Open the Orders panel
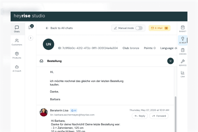Image resolution: width=198 pixels, height=132 pixels. tap(182, 51)
